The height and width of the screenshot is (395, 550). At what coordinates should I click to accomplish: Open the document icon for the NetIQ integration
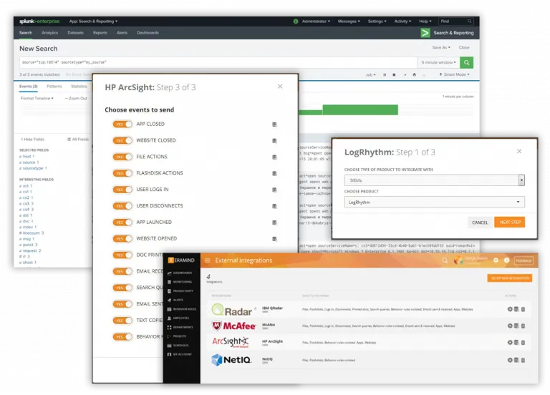pos(516,360)
